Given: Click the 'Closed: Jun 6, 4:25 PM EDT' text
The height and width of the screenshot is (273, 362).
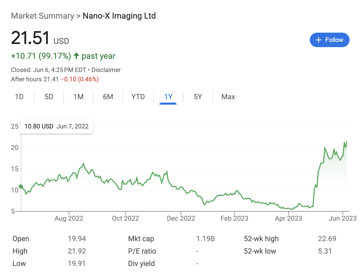Looking at the screenshot, I should pos(49,70).
